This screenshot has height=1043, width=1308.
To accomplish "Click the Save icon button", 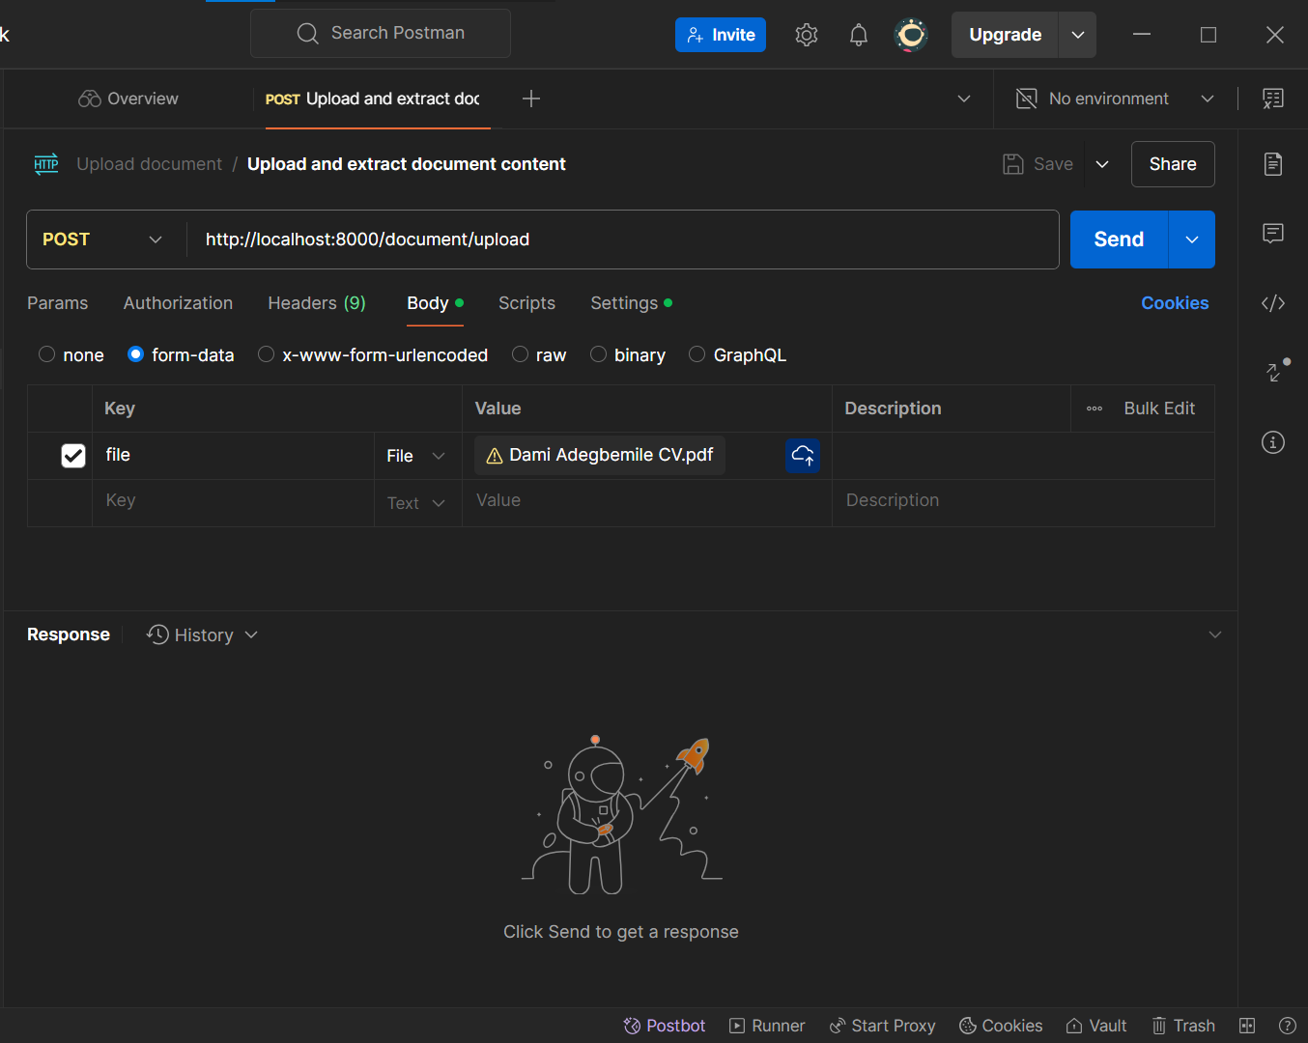I will pos(1038,164).
